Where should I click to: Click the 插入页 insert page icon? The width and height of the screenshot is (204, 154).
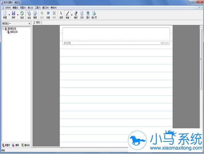[94, 15]
